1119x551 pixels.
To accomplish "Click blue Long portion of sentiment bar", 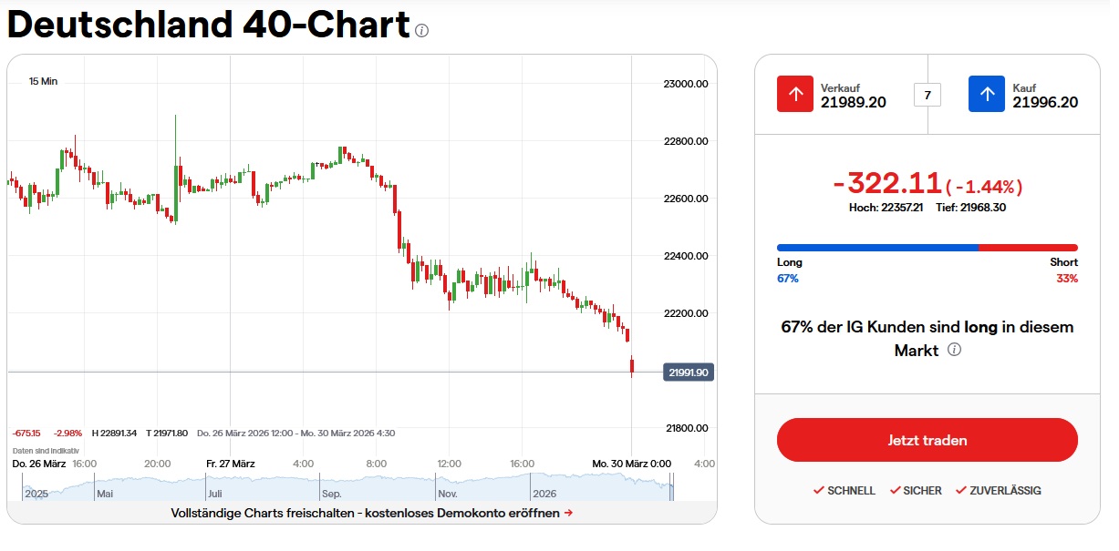I will coord(876,247).
